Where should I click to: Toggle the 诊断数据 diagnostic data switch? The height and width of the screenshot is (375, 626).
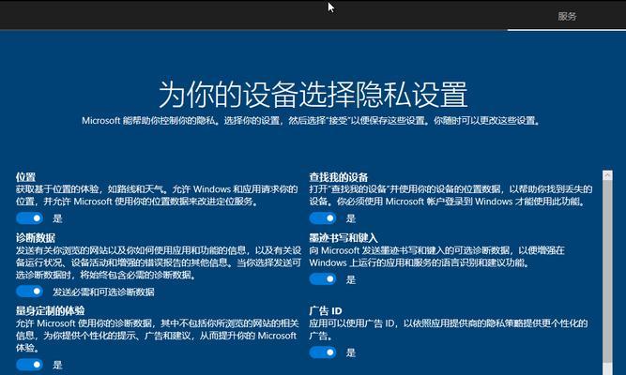pyautogui.click(x=29, y=292)
